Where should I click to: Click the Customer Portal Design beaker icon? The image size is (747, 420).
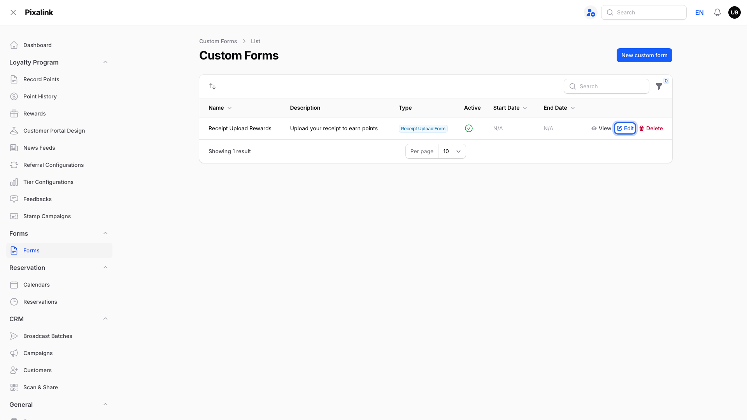click(14, 131)
